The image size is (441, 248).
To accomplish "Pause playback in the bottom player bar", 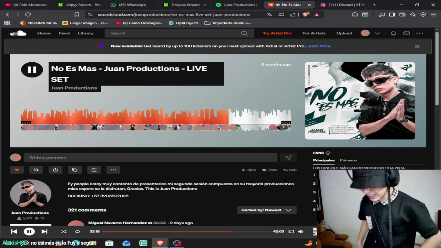I will click(x=29, y=232).
